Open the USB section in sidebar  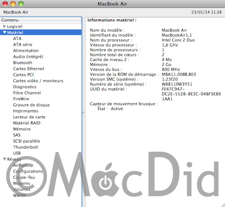17,153
